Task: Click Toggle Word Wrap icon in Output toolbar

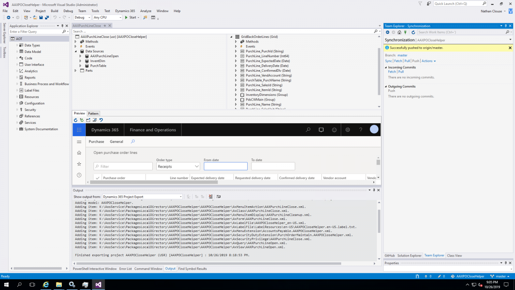Action: 218,196
